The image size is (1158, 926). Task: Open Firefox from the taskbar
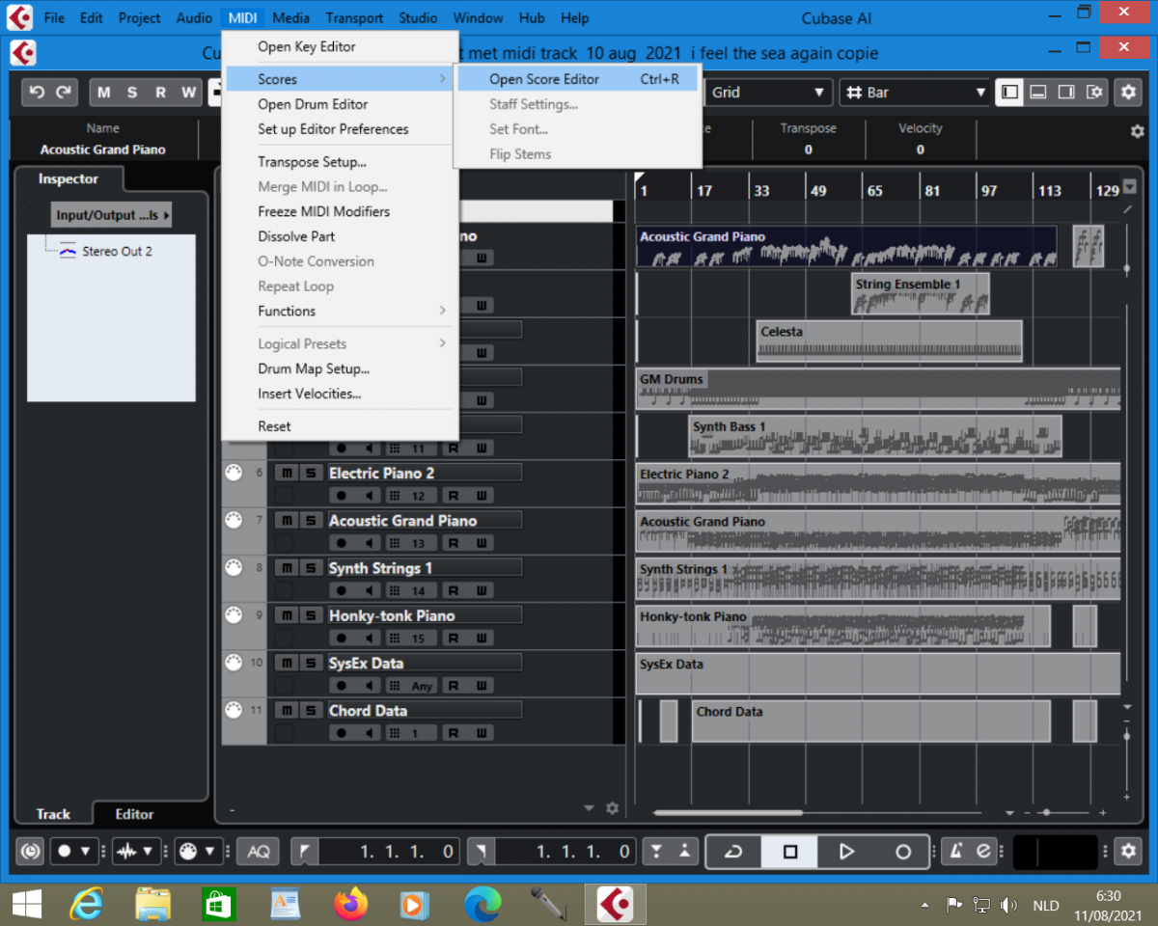pos(350,904)
